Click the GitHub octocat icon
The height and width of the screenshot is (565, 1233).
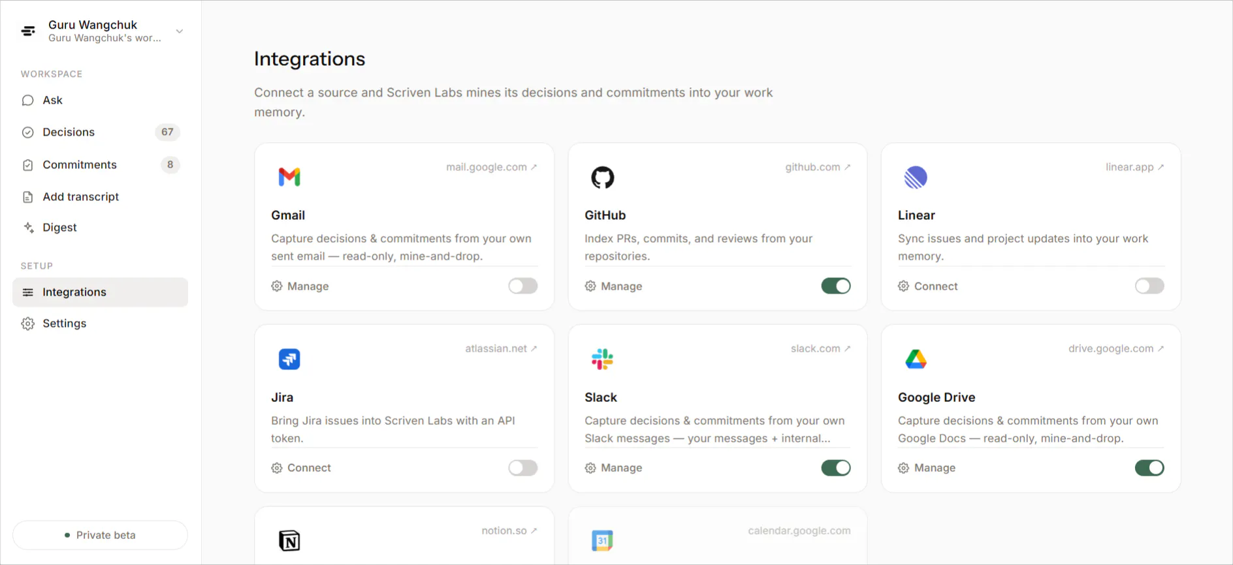pos(602,177)
